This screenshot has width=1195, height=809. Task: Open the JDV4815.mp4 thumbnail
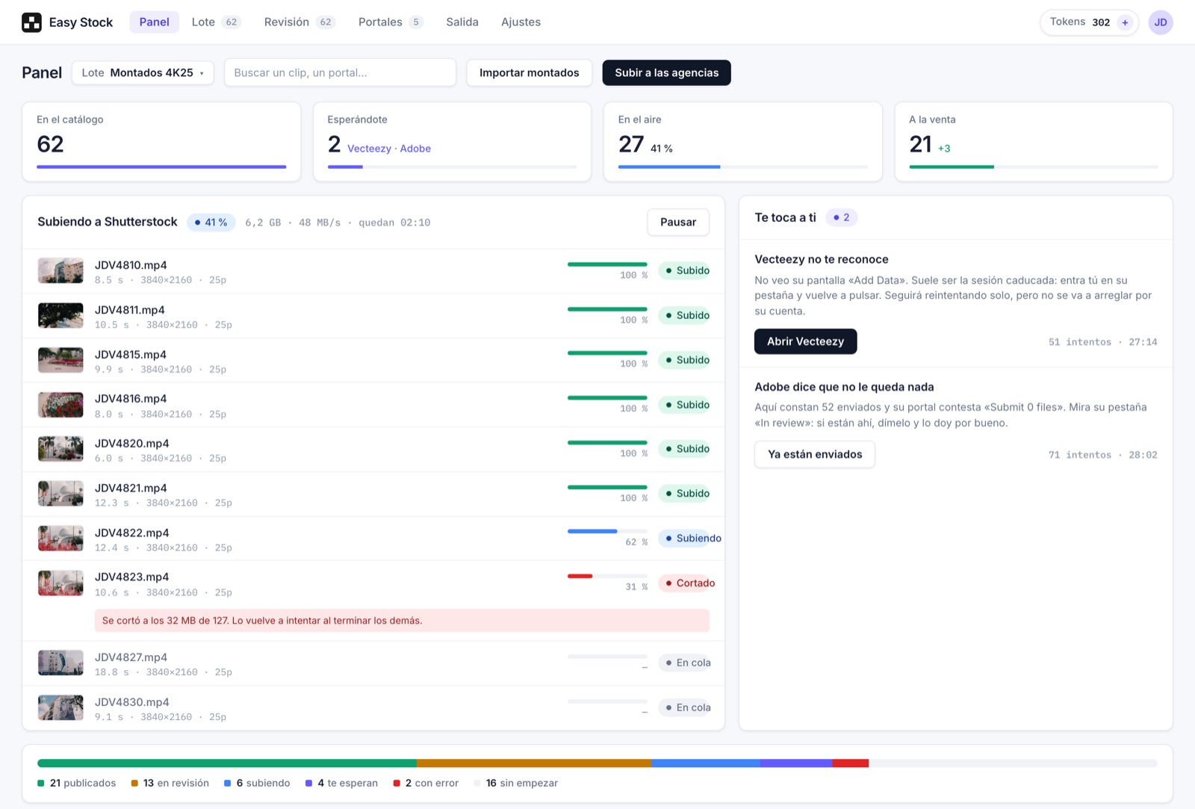[x=60, y=360]
